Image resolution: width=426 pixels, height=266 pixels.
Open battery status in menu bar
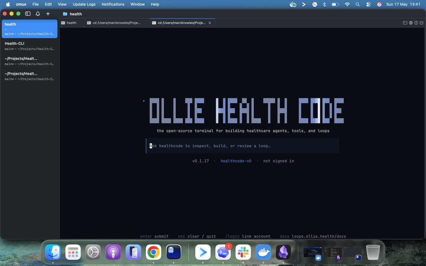tap(335, 4)
